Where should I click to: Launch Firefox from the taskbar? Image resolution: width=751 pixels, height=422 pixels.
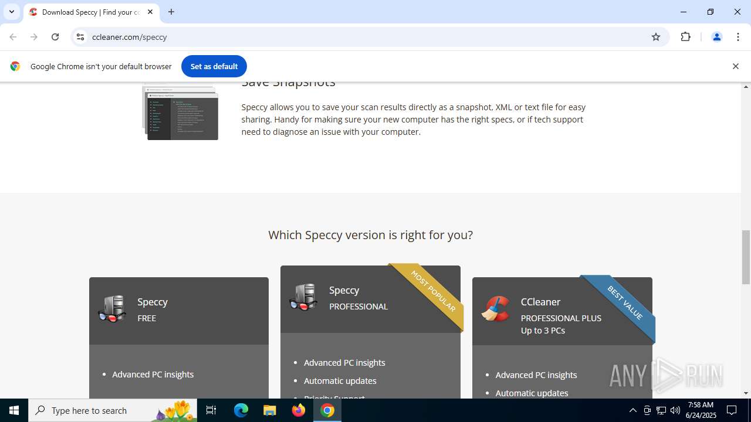(x=299, y=410)
